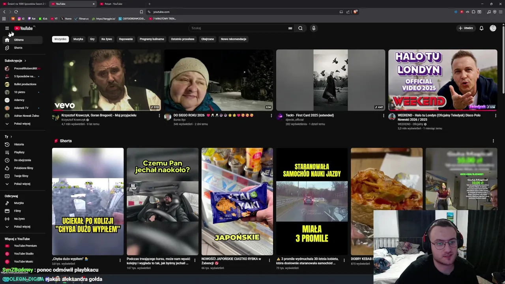This screenshot has width=505, height=284.
Task: Open options menu for DO SIEGO ROKU 2026 video
Action: point(271,116)
